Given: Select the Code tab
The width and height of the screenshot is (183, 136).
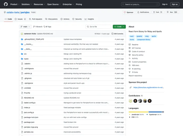Looking at the screenshot, I should (x=8, y=19).
